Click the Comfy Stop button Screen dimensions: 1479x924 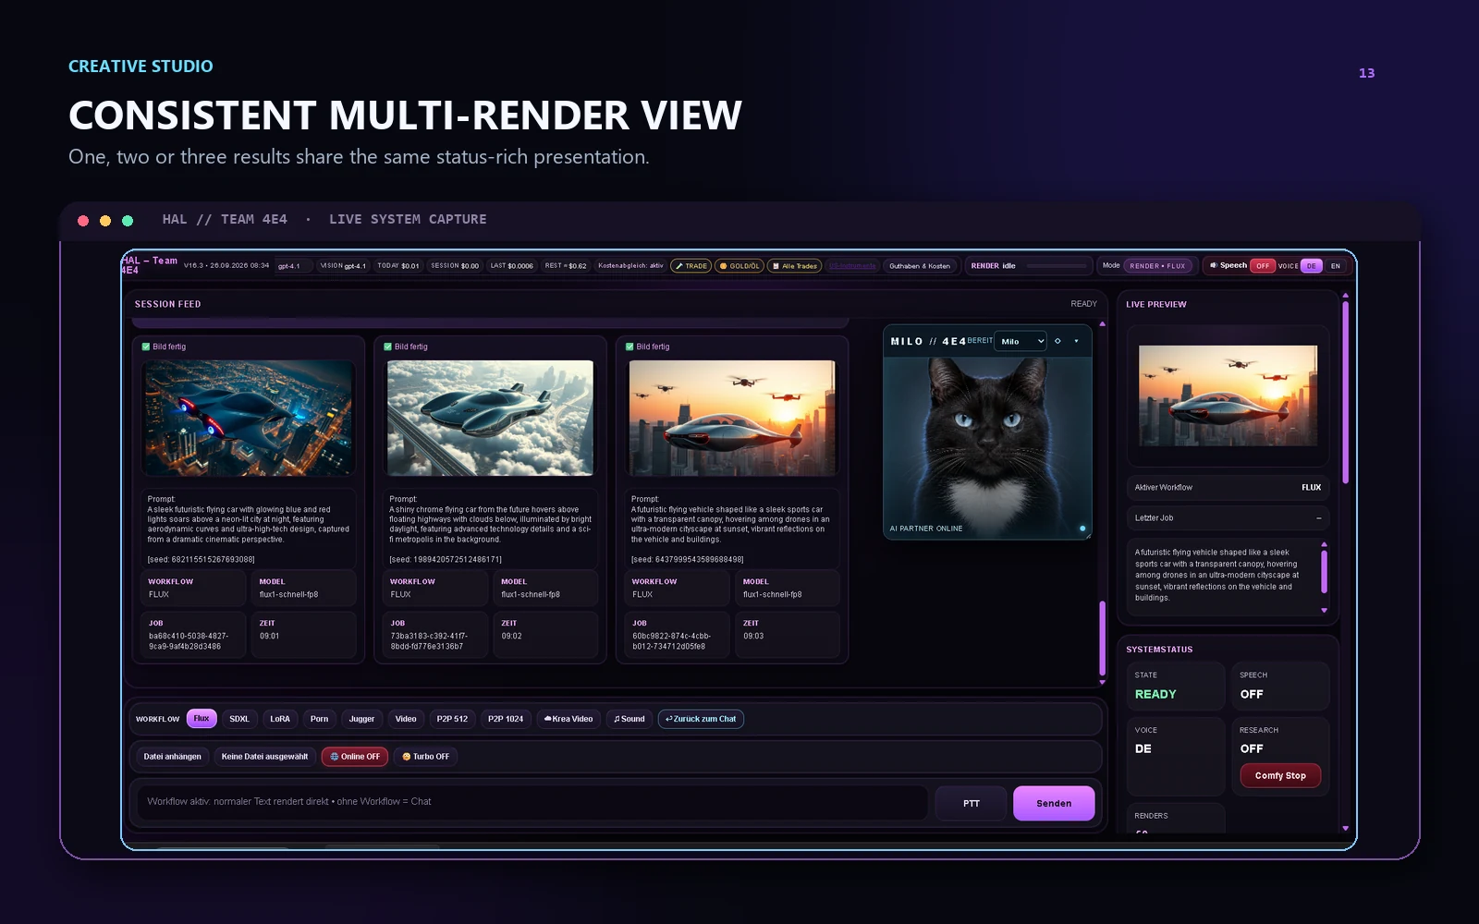coord(1280,776)
